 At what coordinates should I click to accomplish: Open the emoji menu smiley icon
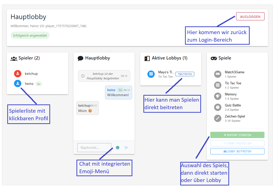pos(118,148)
